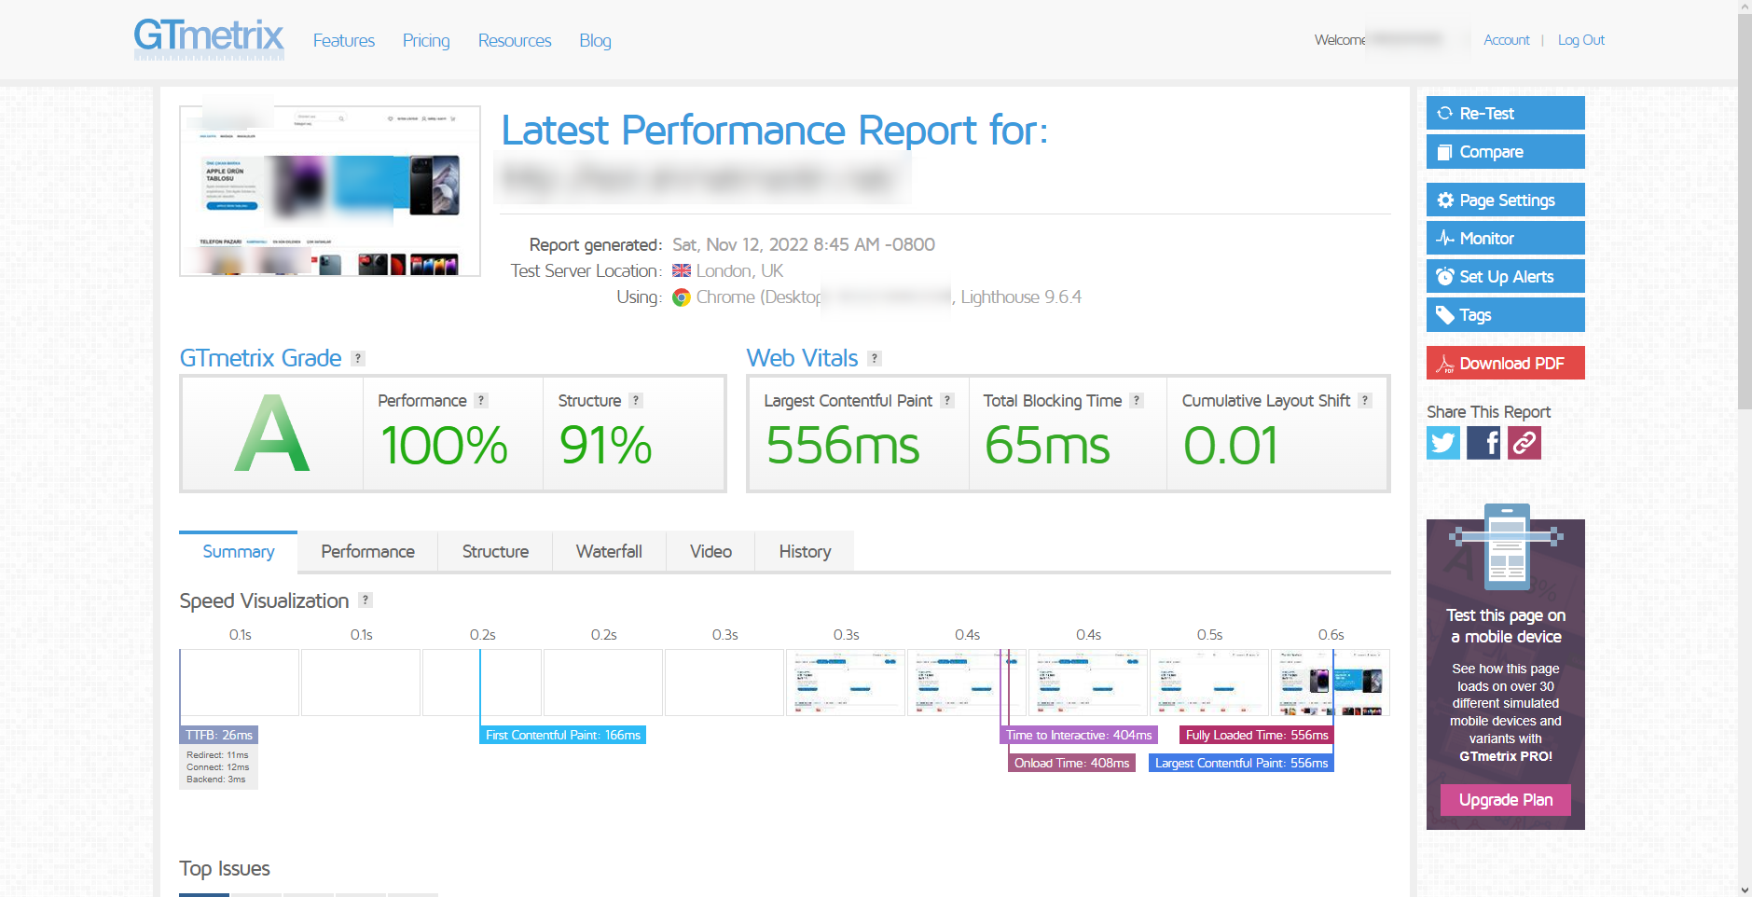
Task: Click the Time to Interactive: 404ms marker
Action: coord(1079,735)
